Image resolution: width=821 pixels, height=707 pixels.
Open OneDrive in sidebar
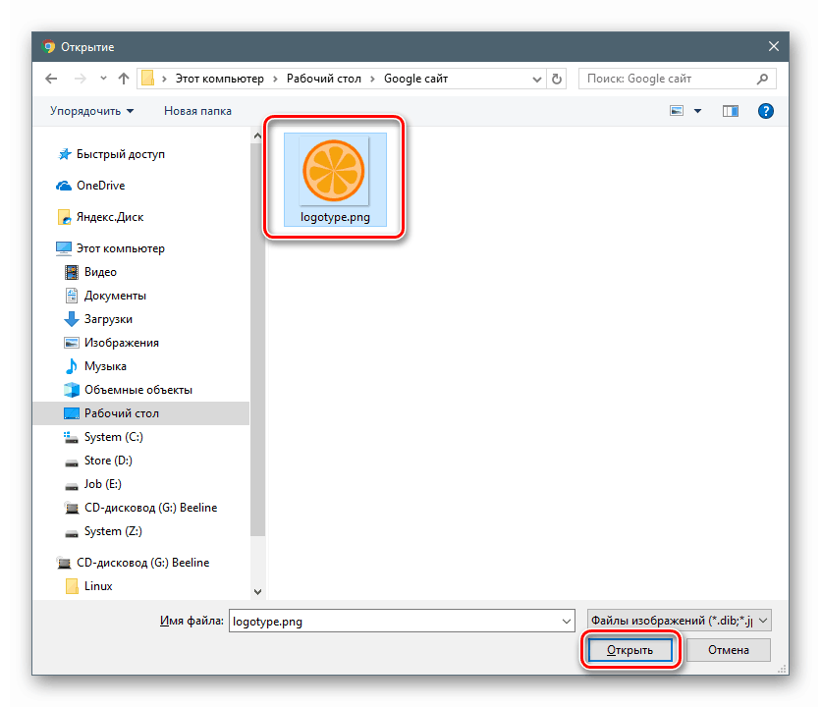[x=100, y=186]
